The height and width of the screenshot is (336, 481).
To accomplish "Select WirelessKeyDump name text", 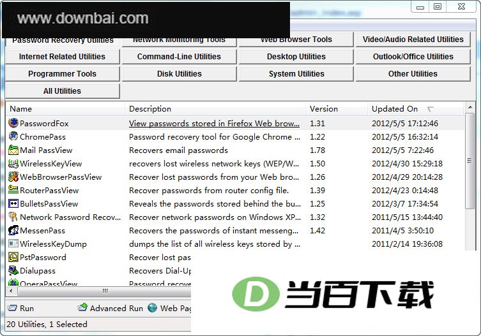I will (54, 244).
